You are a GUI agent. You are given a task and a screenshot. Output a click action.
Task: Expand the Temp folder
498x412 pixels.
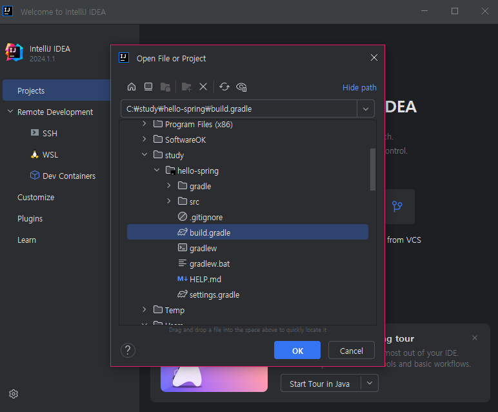click(x=144, y=309)
